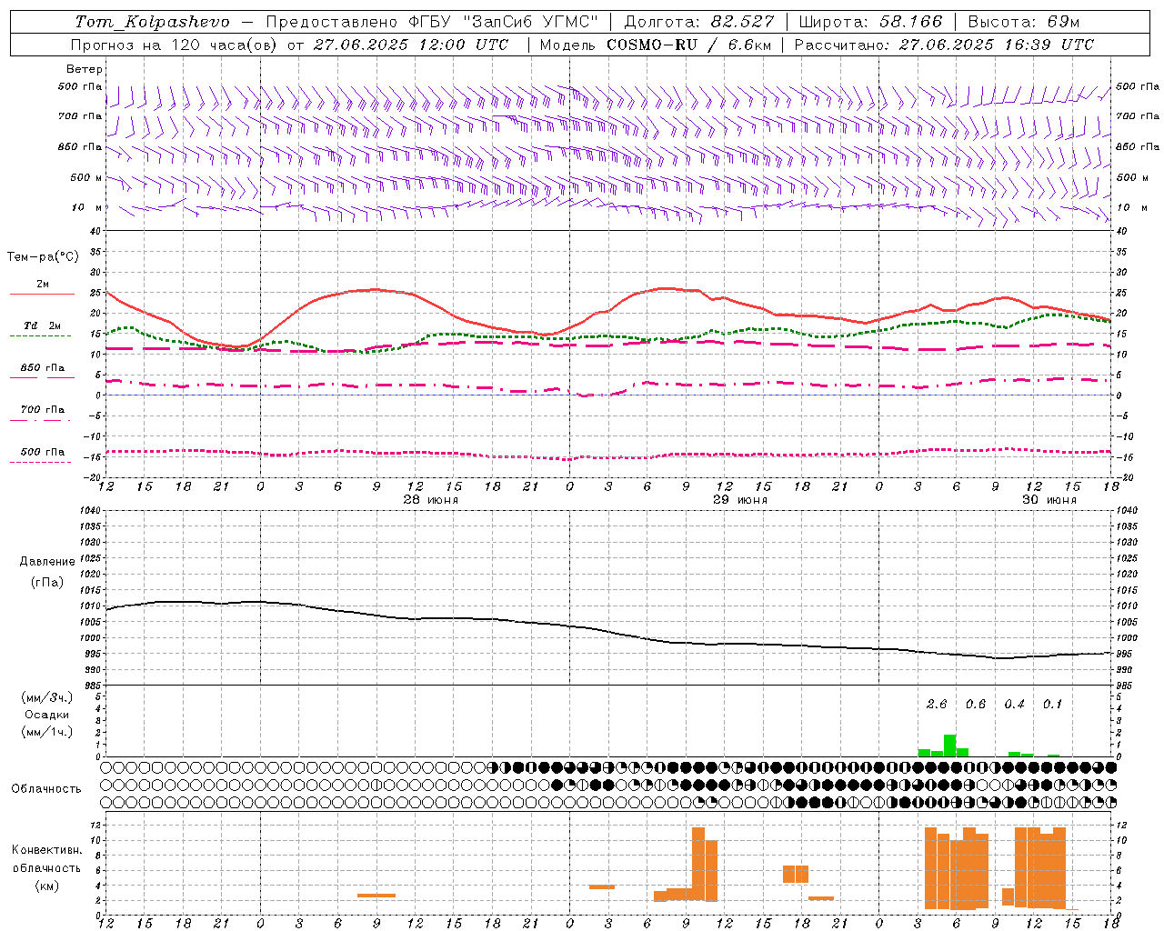
Task: Click the Осадки panel label
Action: click(x=47, y=715)
